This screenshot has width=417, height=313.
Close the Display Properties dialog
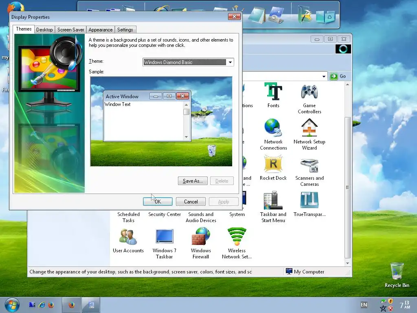[x=234, y=16]
